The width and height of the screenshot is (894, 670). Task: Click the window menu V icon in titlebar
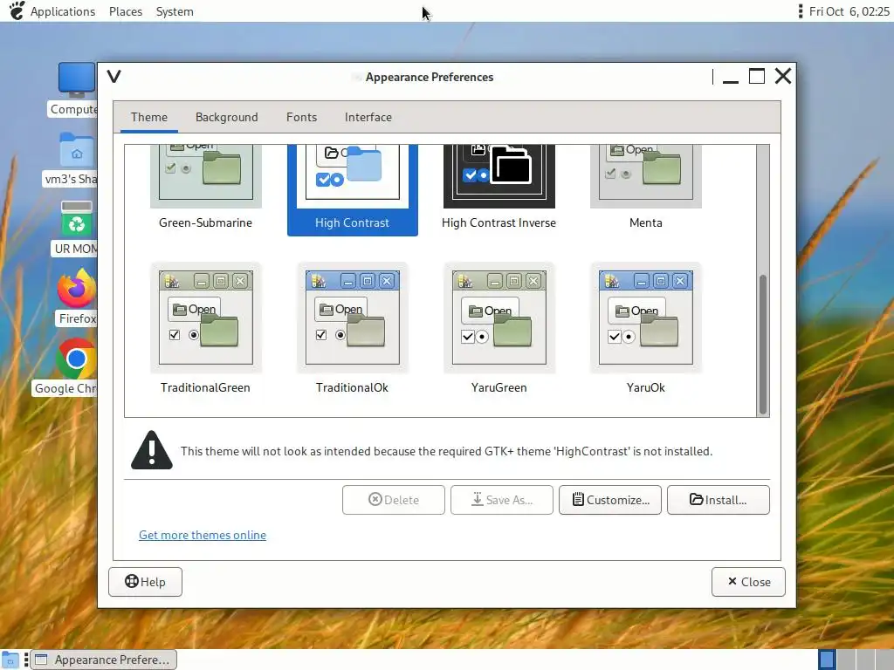114,77
